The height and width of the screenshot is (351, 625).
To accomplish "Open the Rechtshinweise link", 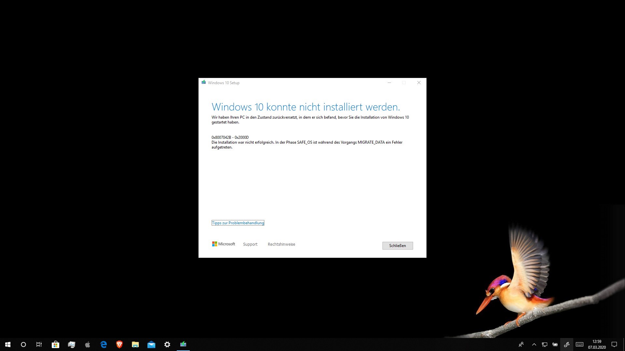I will 281,244.
